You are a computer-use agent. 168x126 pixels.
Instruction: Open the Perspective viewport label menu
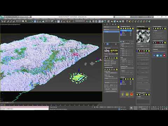point(5,24)
